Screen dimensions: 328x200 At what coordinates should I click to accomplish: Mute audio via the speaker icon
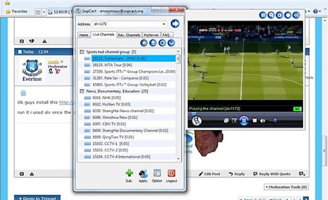pyautogui.click(x=262, y=121)
